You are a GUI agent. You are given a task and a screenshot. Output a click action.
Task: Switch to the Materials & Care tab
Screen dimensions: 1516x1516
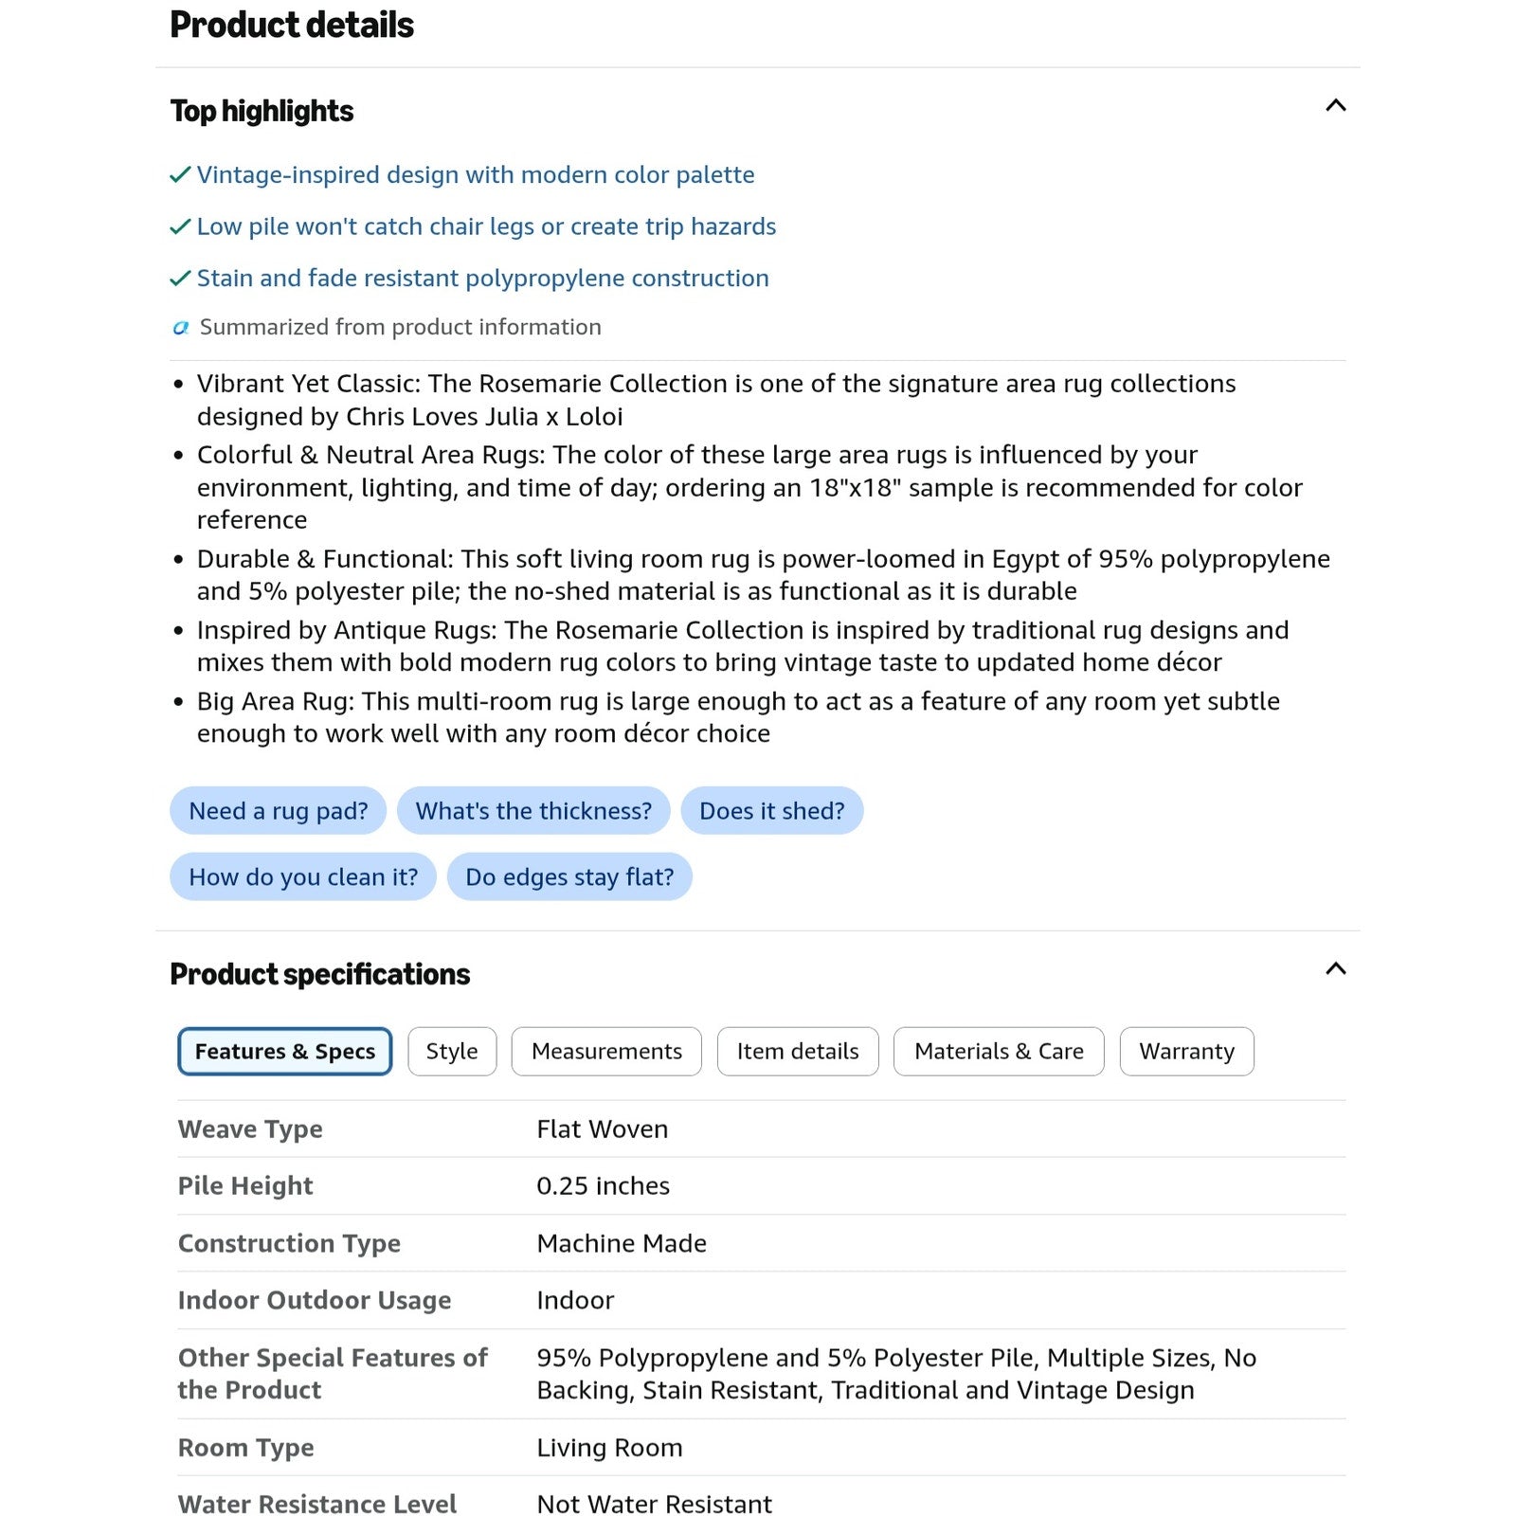[999, 1052]
